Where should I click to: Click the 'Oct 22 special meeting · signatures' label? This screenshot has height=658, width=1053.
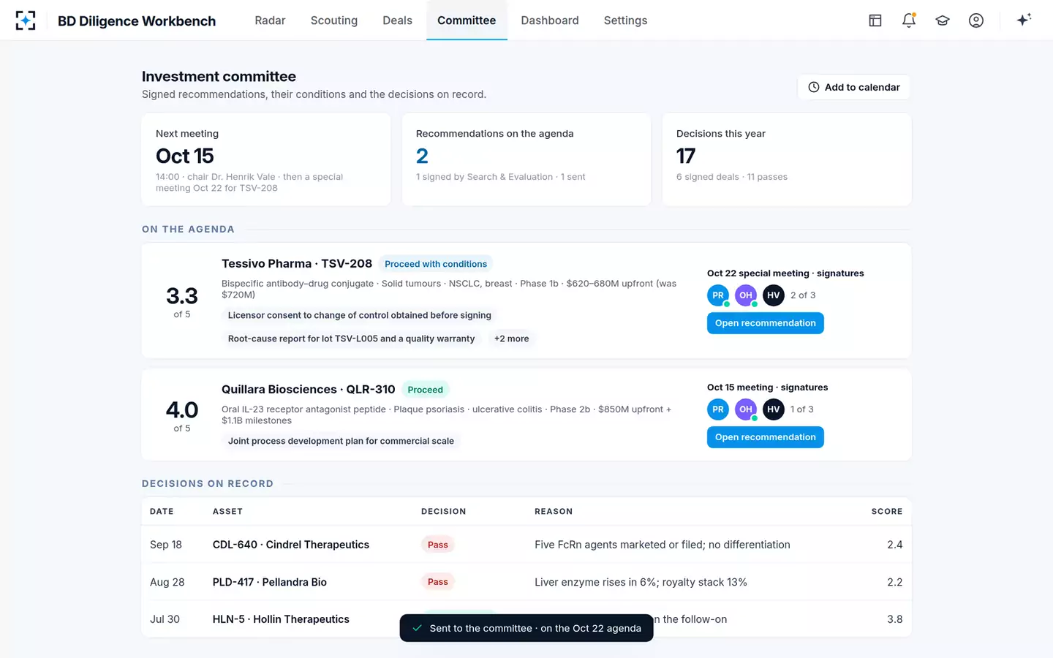point(785,273)
